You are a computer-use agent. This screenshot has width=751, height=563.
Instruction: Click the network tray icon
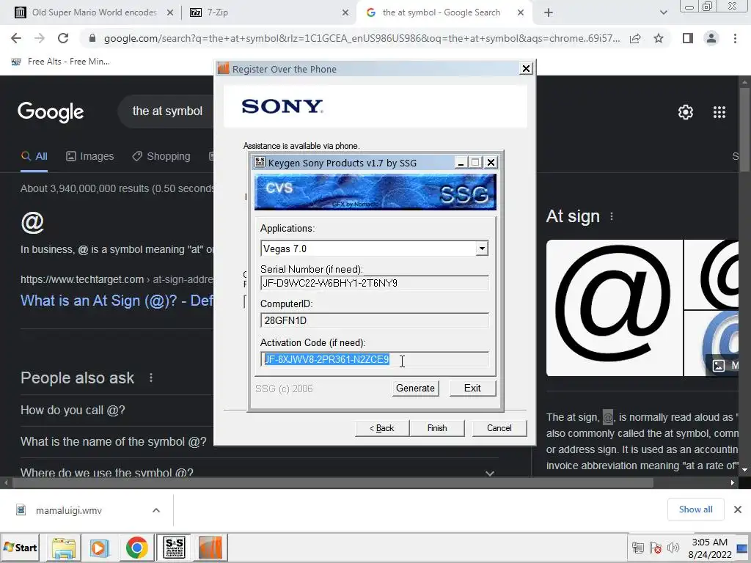(637, 548)
